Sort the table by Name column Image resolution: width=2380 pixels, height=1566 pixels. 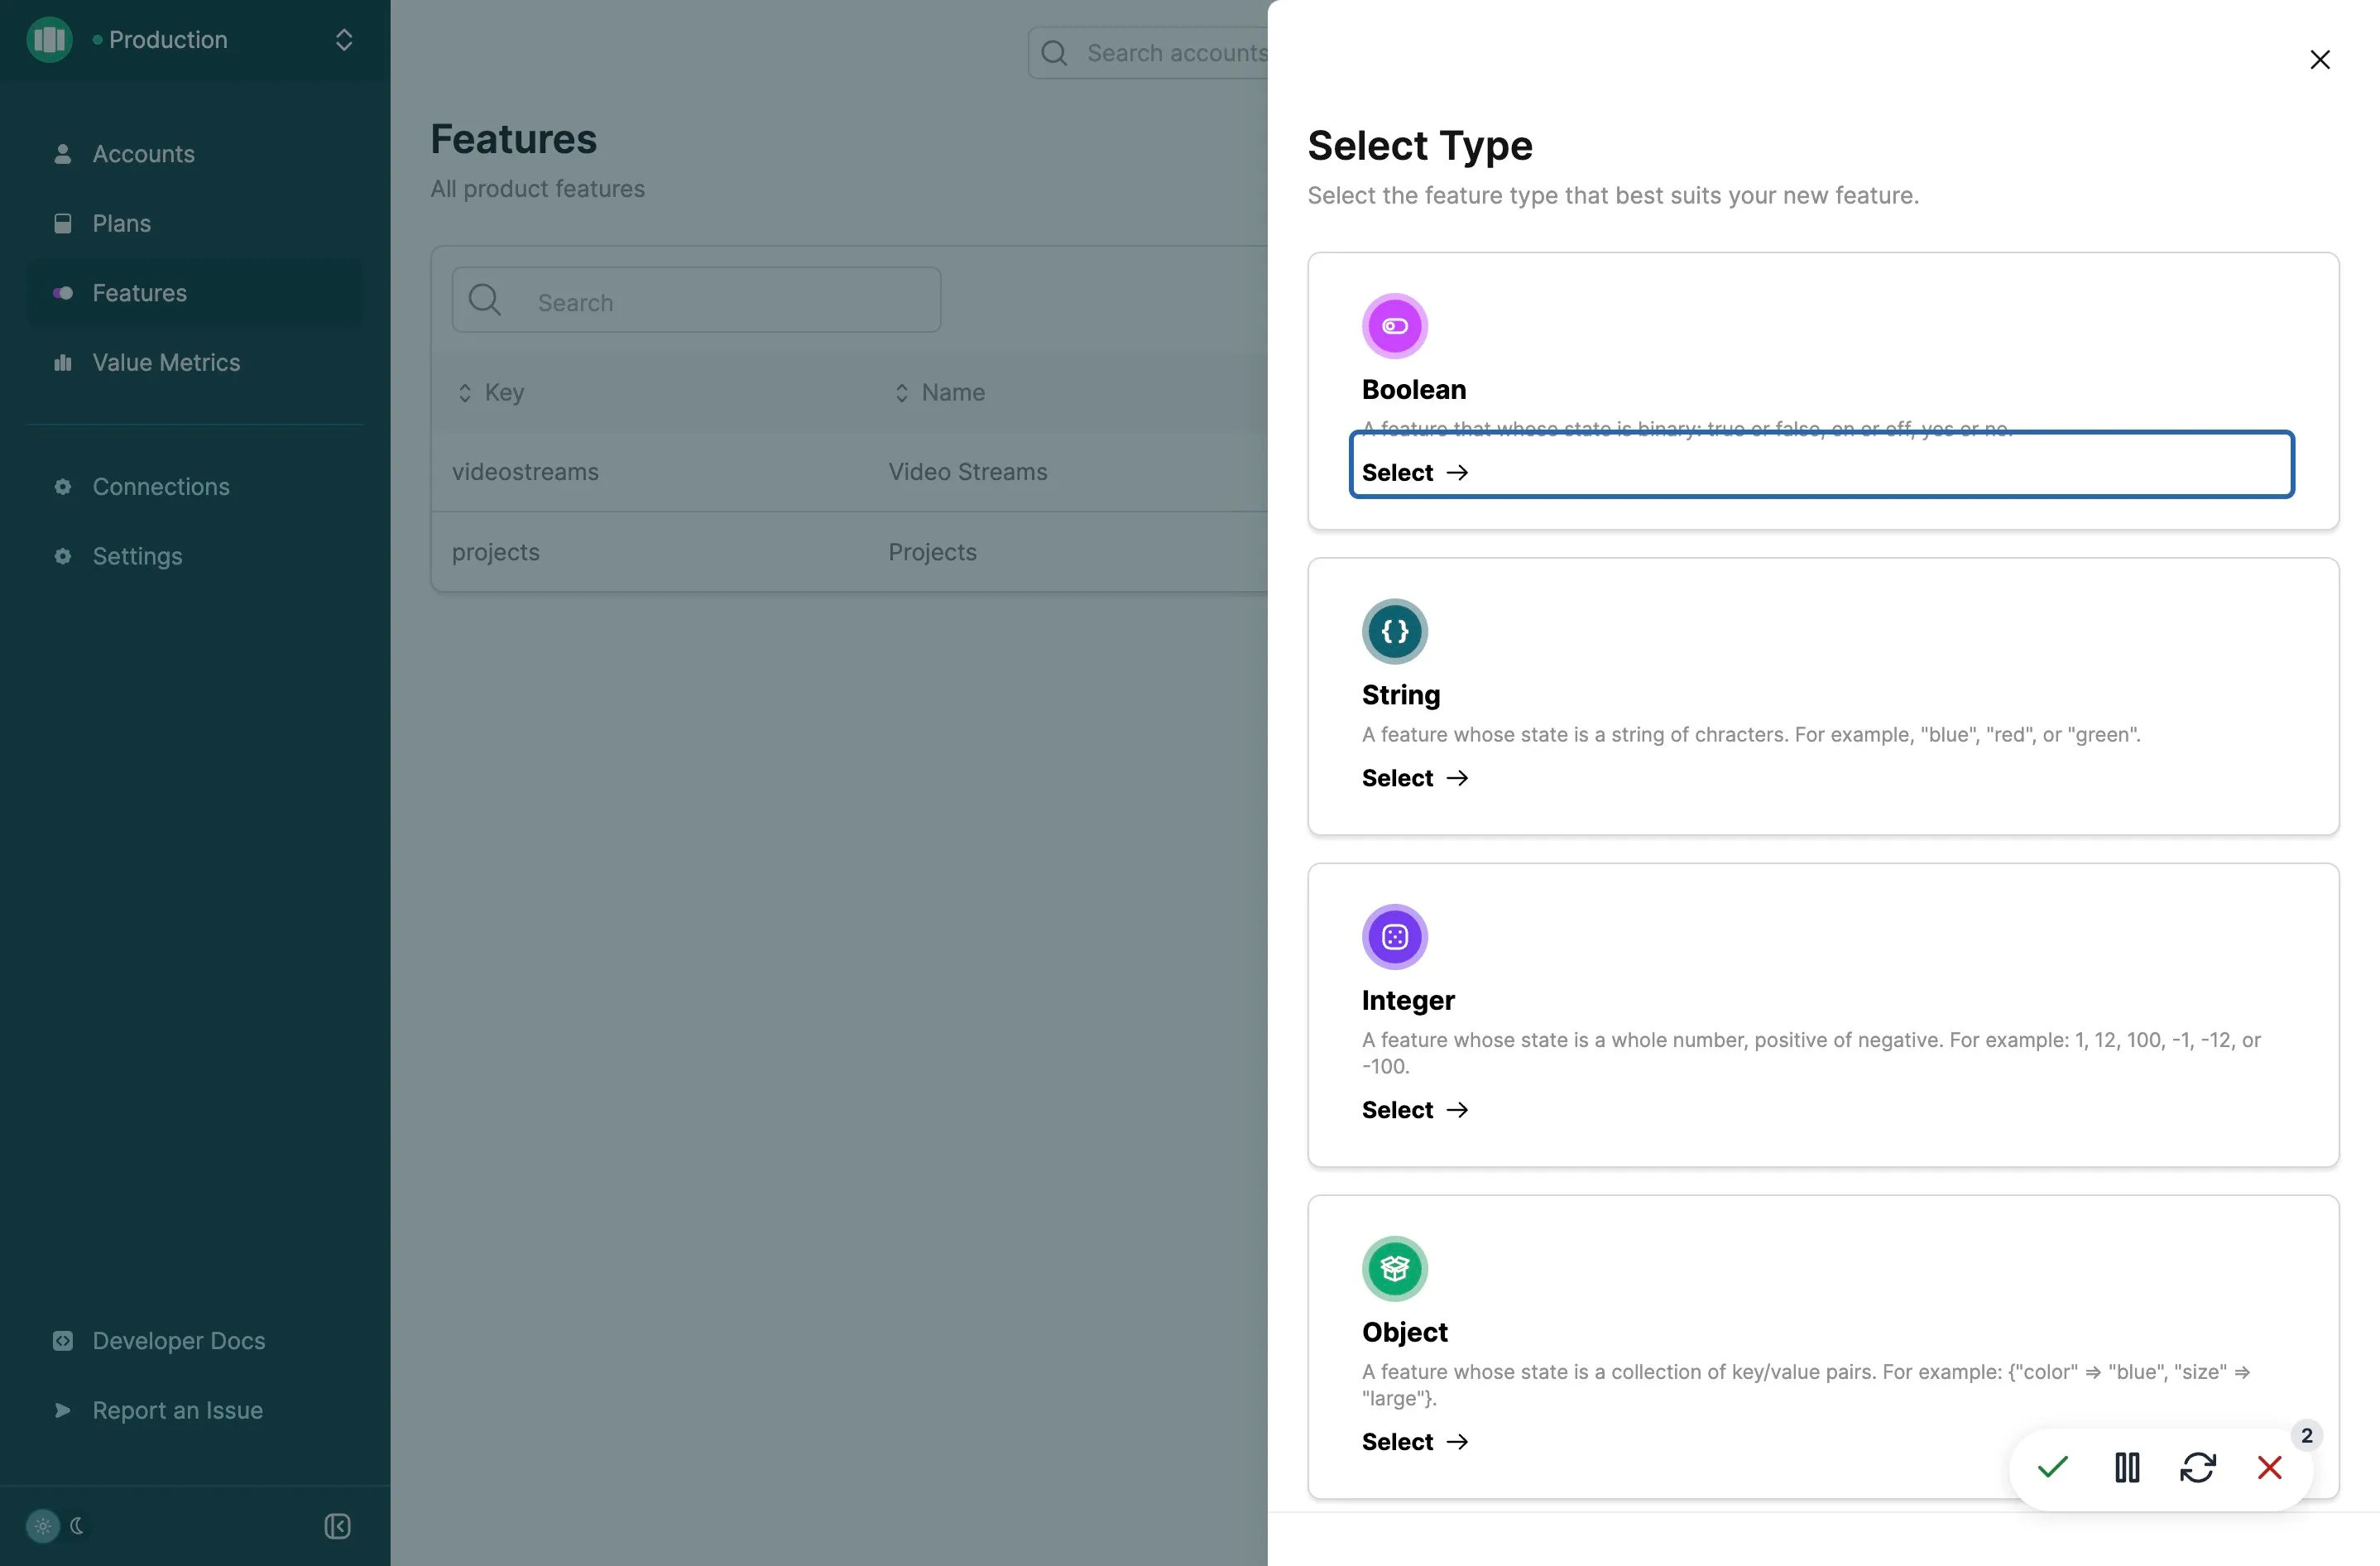tap(939, 393)
